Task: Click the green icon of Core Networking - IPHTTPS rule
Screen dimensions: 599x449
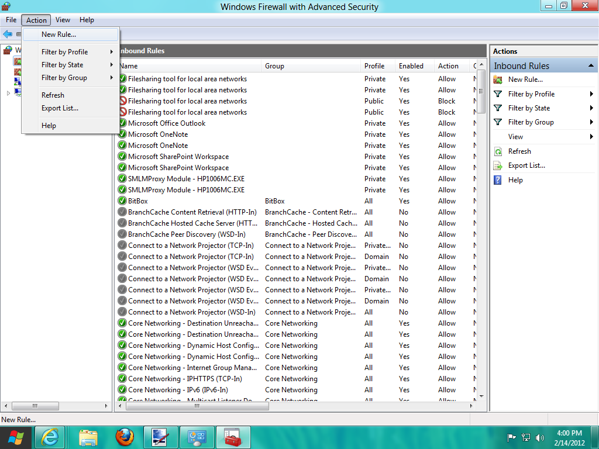Action: pos(122,378)
